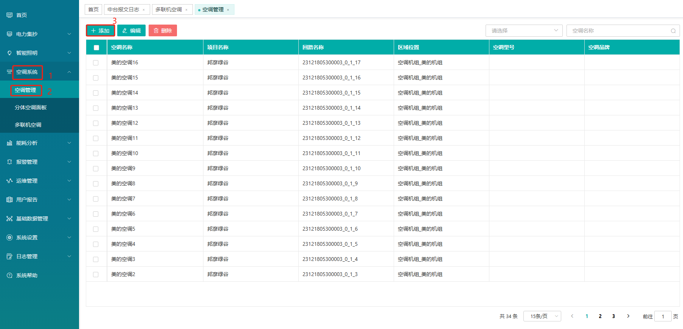Click the log management icon

[9, 256]
